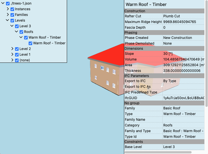Screen dimensions: 208x154
Task: Click the By Type value
Action: [170, 81]
